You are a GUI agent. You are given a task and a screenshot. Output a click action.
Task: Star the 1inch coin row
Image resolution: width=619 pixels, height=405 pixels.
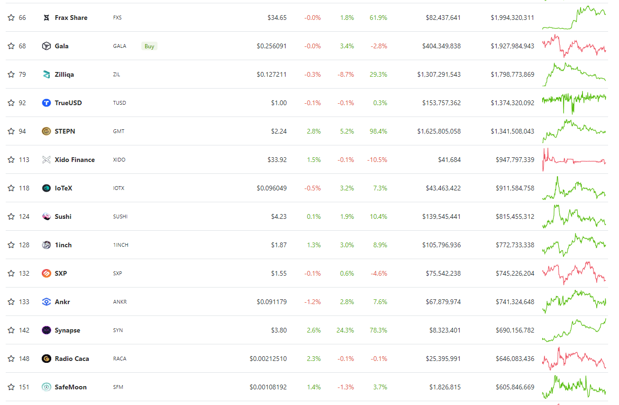tap(11, 245)
